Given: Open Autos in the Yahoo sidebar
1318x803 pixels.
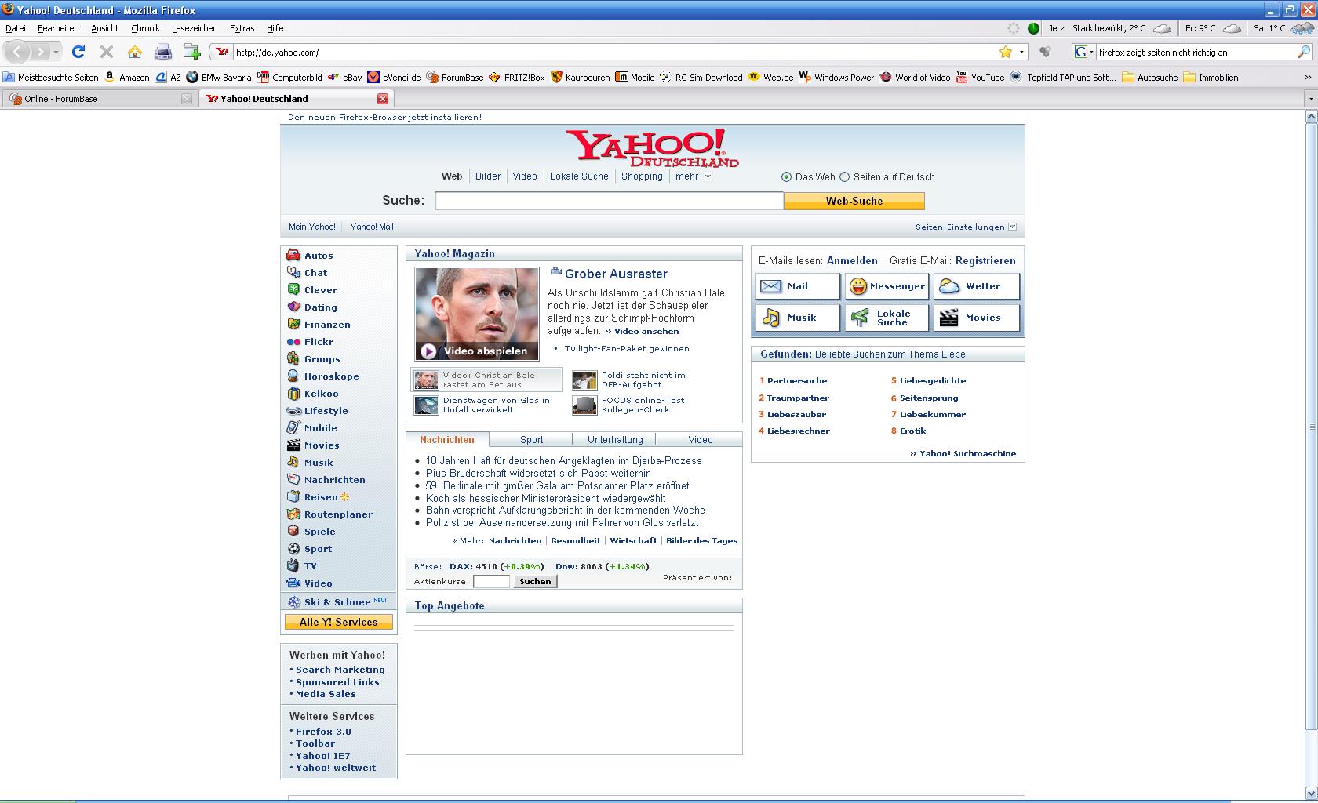Looking at the screenshot, I should pos(319,256).
